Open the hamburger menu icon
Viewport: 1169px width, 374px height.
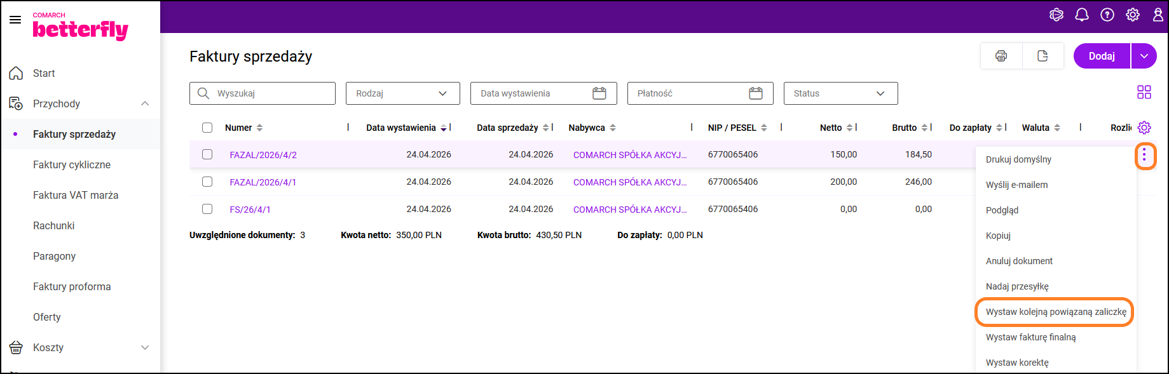(x=15, y=20)
